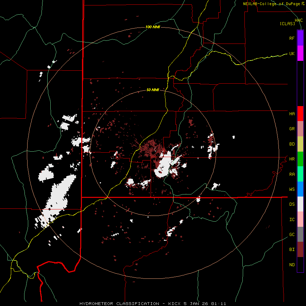The width and height of the screenshot is (306, 306).
Task: Select the blue WS legend swatch
Action: click(x=300, y=189)
